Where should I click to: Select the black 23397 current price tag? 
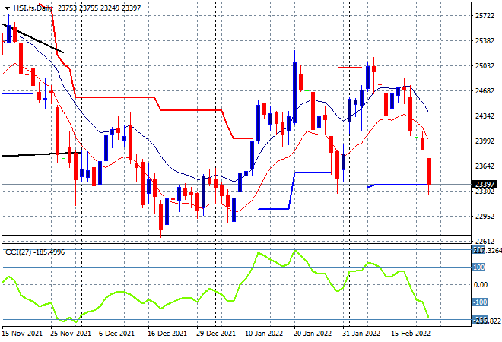coord(485,184)
